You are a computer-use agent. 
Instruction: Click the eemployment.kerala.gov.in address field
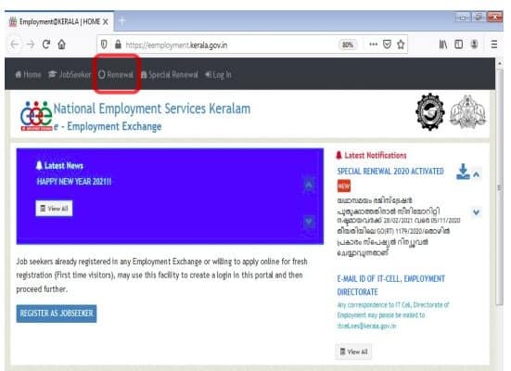pyautogui.click(x=228, y=45)
